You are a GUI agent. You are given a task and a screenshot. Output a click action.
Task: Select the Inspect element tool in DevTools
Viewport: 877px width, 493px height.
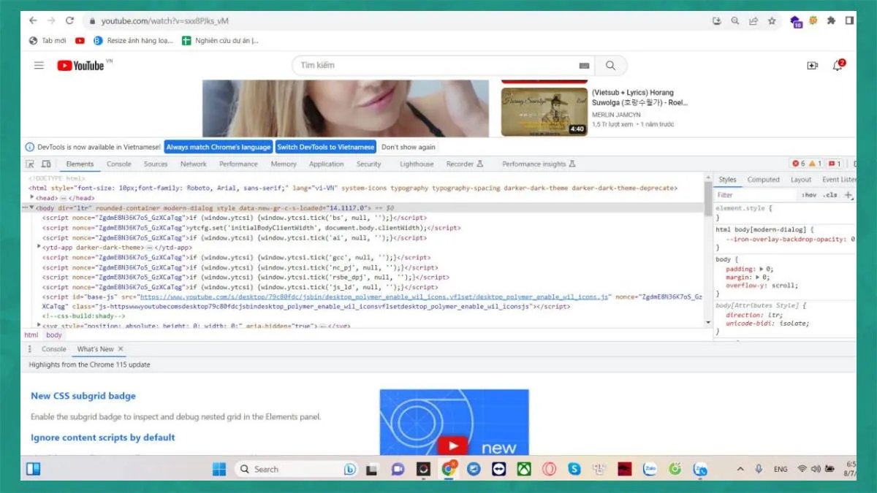click(30, 164)
